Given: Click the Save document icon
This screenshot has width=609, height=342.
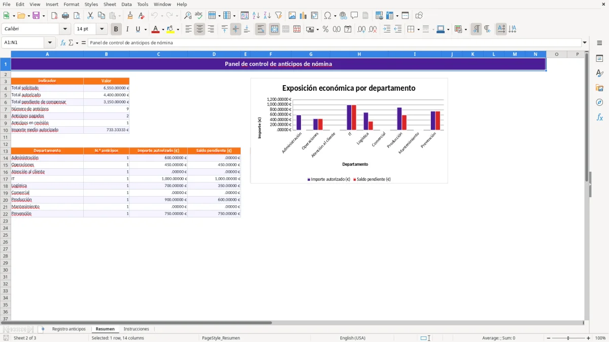Looking at the screenshot, I should pos(36,16).
